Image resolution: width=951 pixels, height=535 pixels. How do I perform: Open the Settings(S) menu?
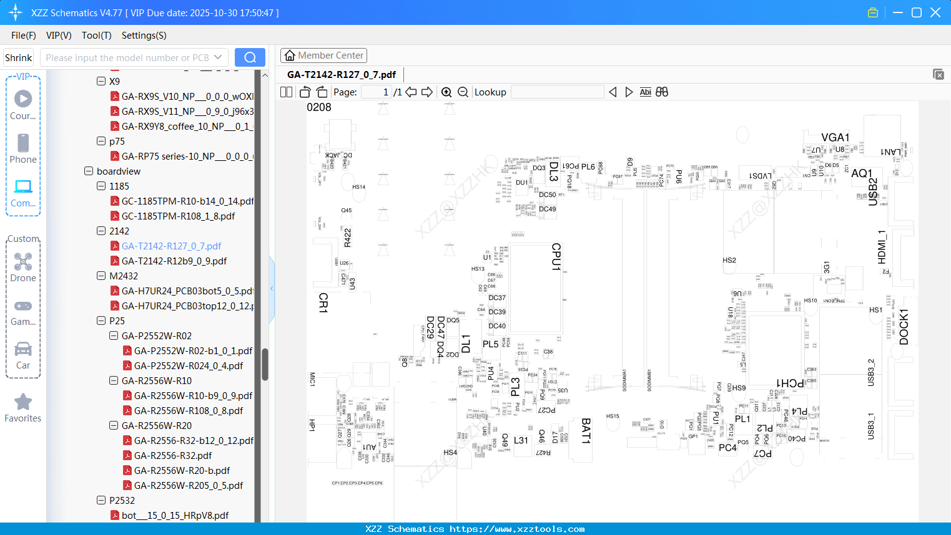point(144,36)
